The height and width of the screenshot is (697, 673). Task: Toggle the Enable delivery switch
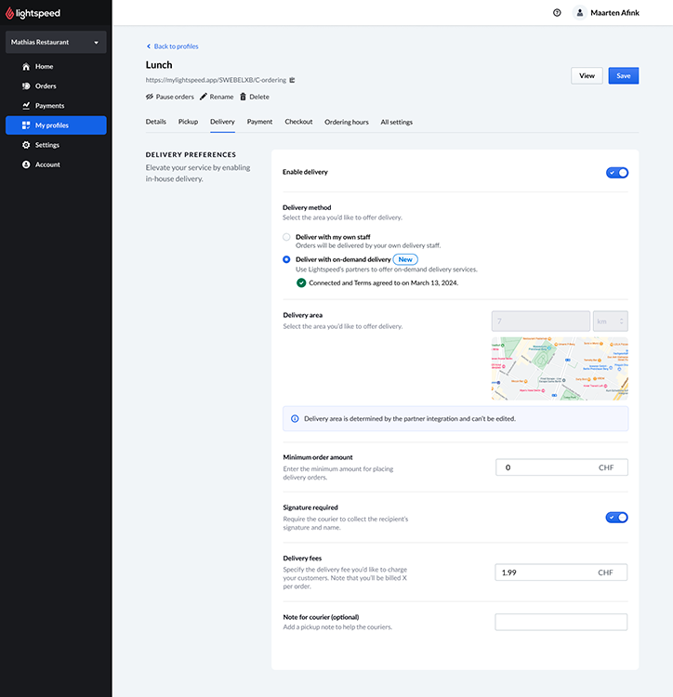[616, 173]
